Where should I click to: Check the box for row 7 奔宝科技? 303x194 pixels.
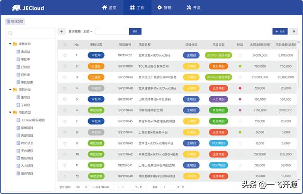(65, 121)
